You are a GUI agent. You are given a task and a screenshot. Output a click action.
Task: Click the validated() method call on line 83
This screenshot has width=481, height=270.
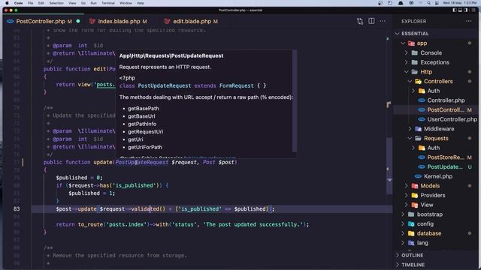pyautogui.click(x=148, y=208)
